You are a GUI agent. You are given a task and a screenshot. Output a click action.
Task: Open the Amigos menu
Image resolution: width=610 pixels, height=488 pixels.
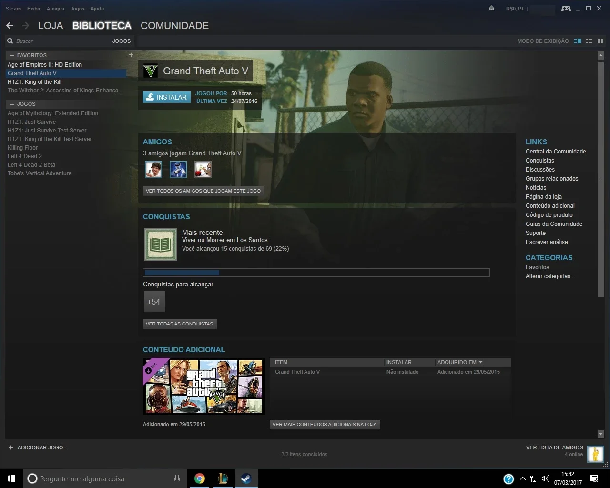point(55,9)
